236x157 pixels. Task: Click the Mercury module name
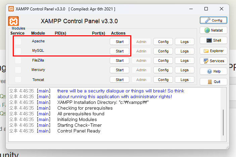(x=38, y=70)
